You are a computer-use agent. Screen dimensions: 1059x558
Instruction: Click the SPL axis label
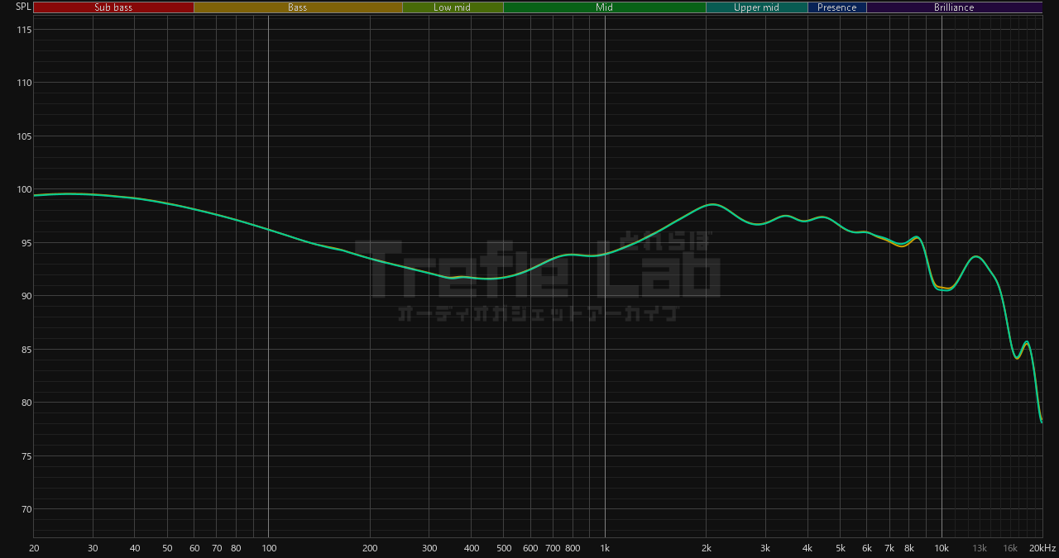coord(23,7)
